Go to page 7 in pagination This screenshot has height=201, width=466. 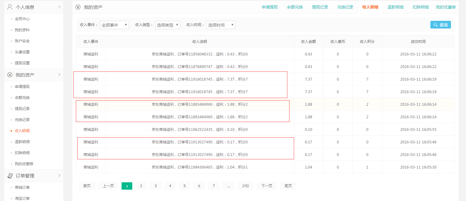(x=214, y=186)
